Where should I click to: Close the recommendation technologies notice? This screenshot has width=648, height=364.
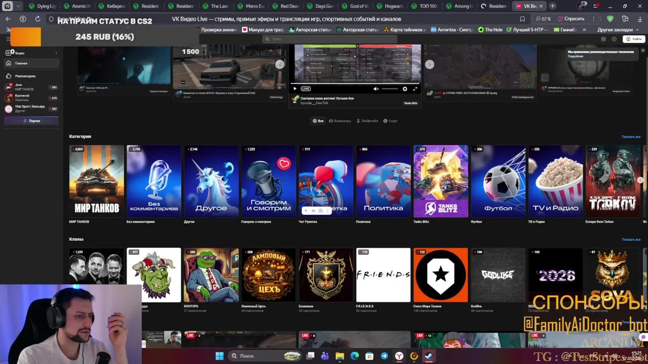point(643,51)
